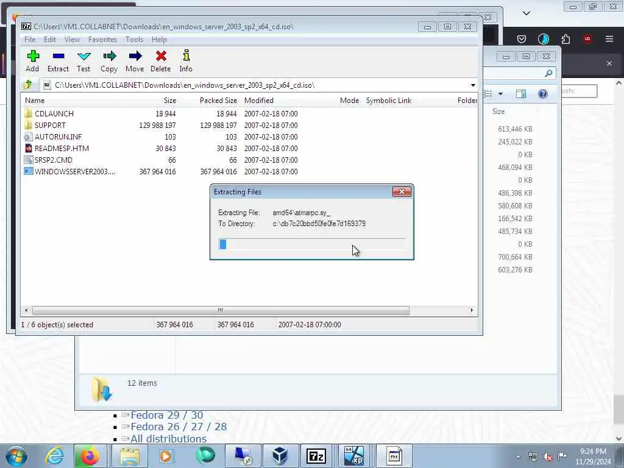Switch to 7-Zip on the taskbar
The height and width of the screenshot is (468, 624).
316,456
